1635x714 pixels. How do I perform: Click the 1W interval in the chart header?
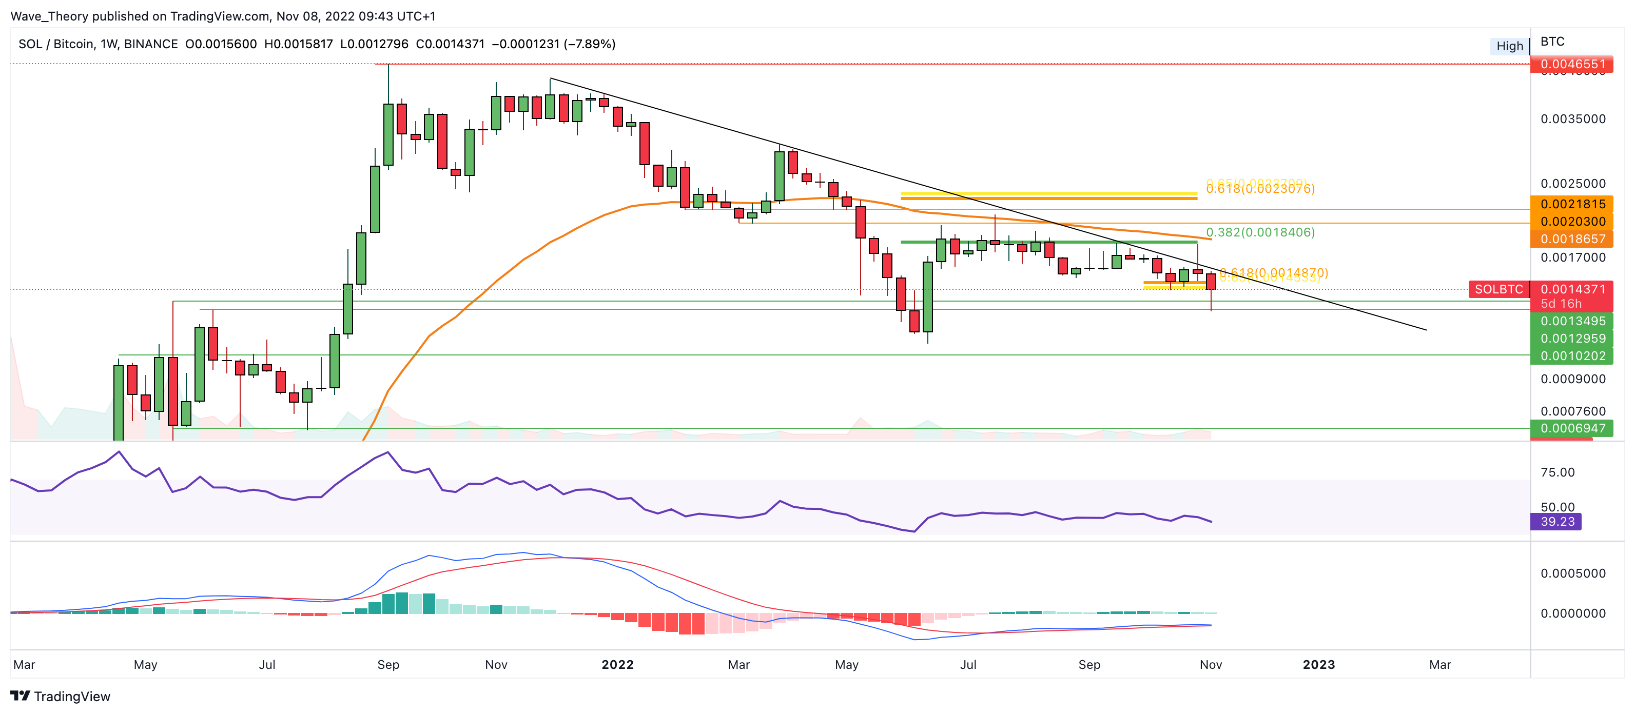[108, 44]
